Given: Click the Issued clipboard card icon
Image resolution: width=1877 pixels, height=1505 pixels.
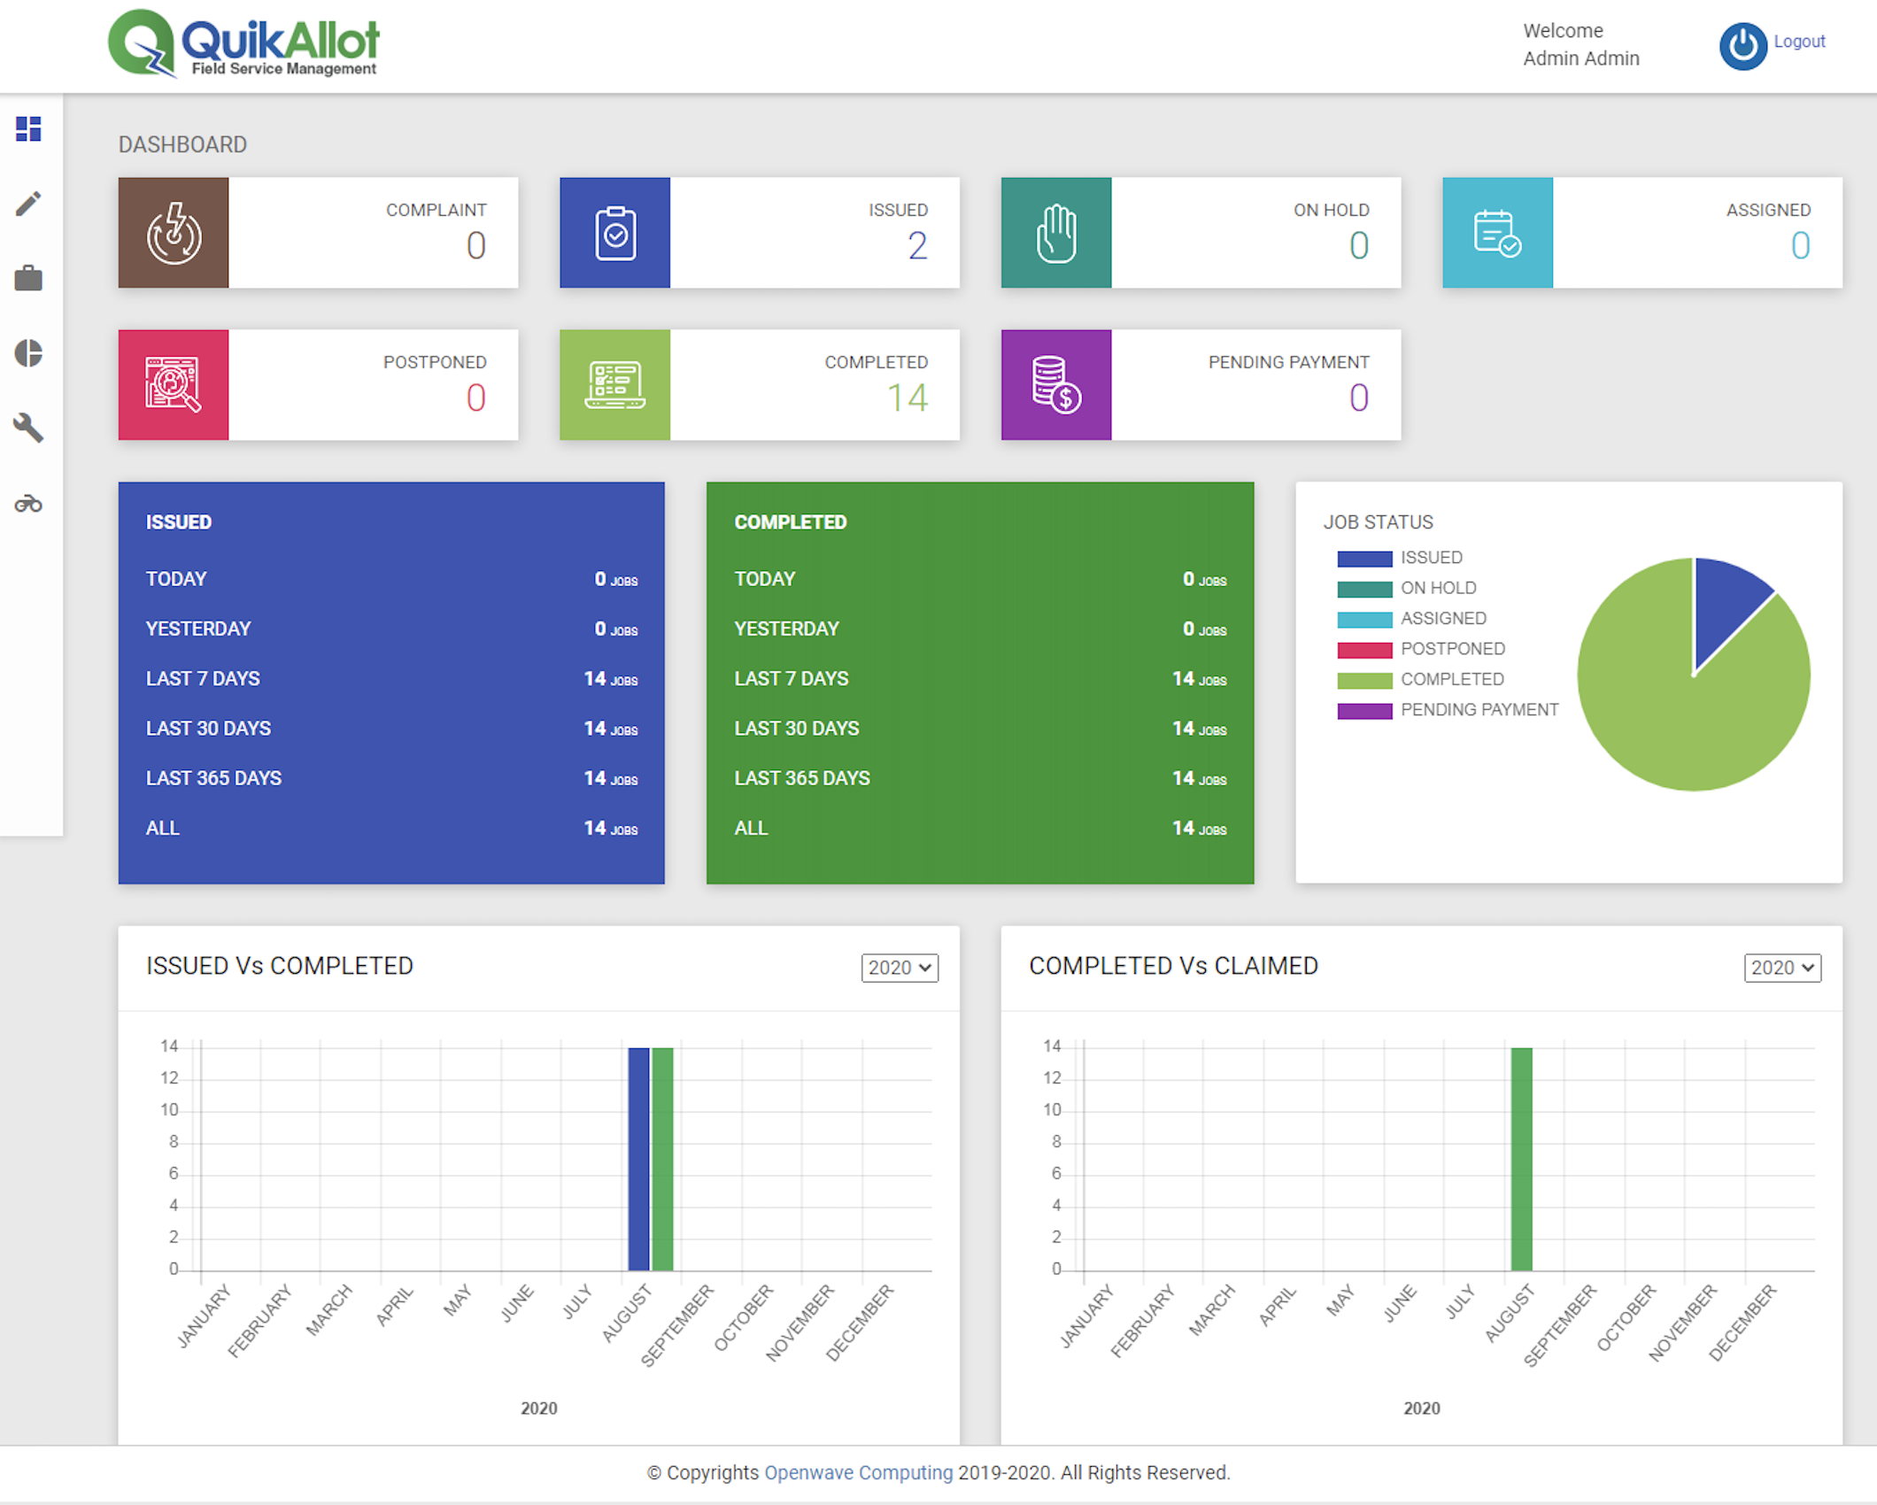Looking at the screenshot, I should click(x=614, y=233).
